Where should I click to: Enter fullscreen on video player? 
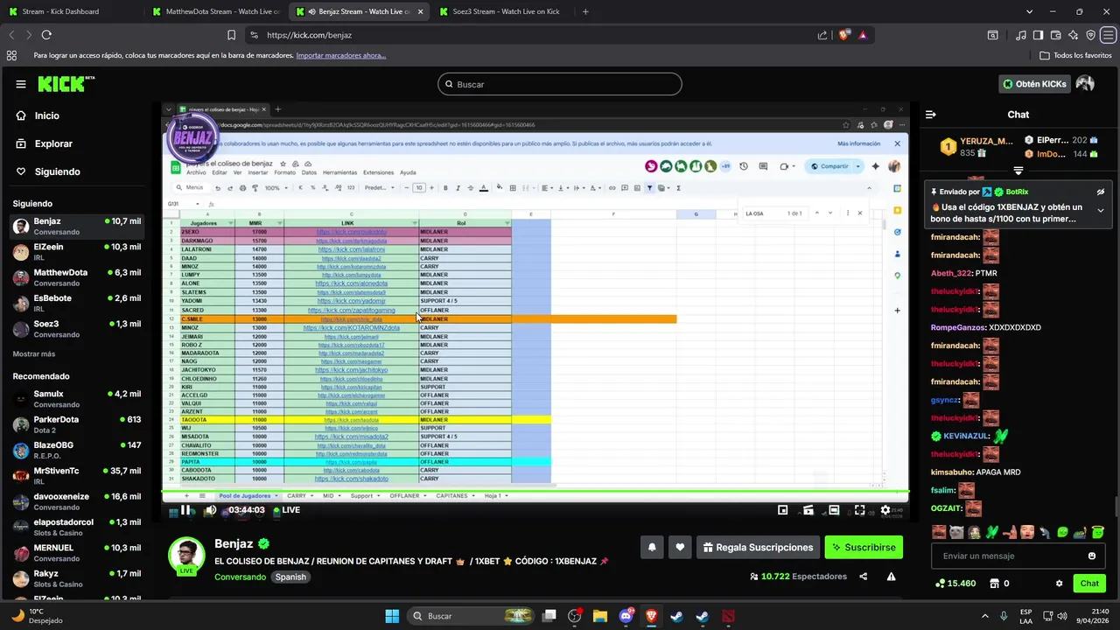pos(859,510)
